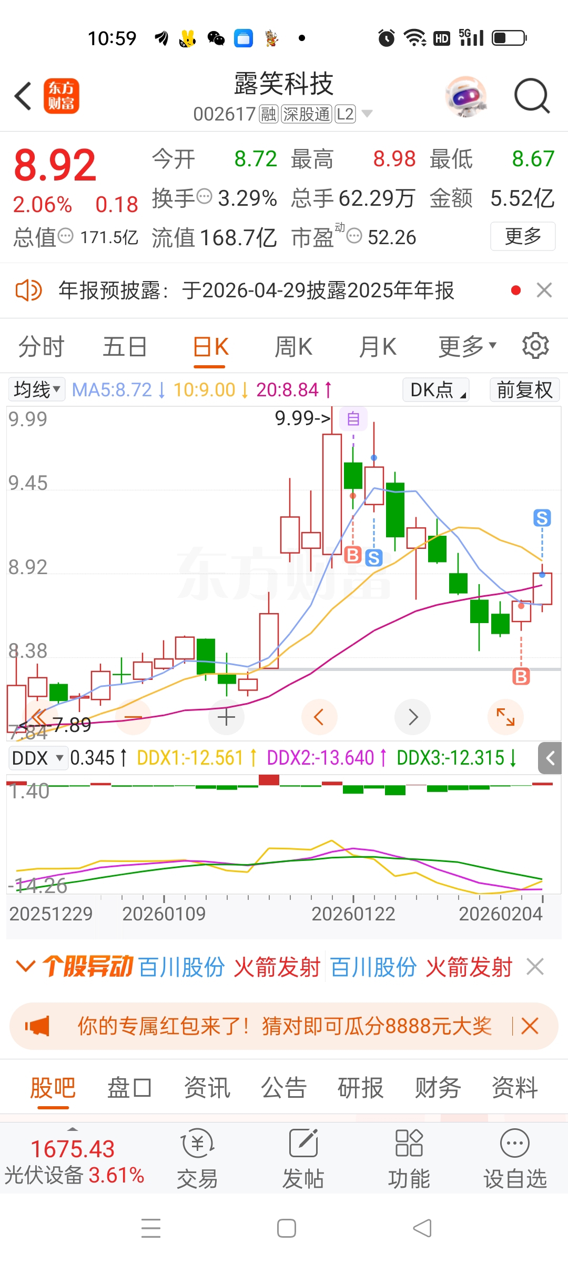This screenshot has height=1263, width=568.
Task: Tap the dynamic P/E info icon
Action: click(354, 236)
